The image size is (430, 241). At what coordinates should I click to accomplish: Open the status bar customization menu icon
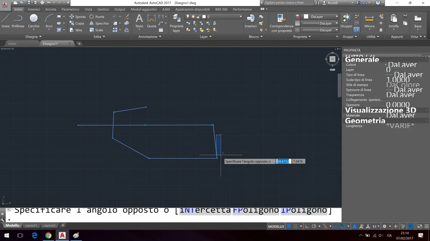pos(427,226)
